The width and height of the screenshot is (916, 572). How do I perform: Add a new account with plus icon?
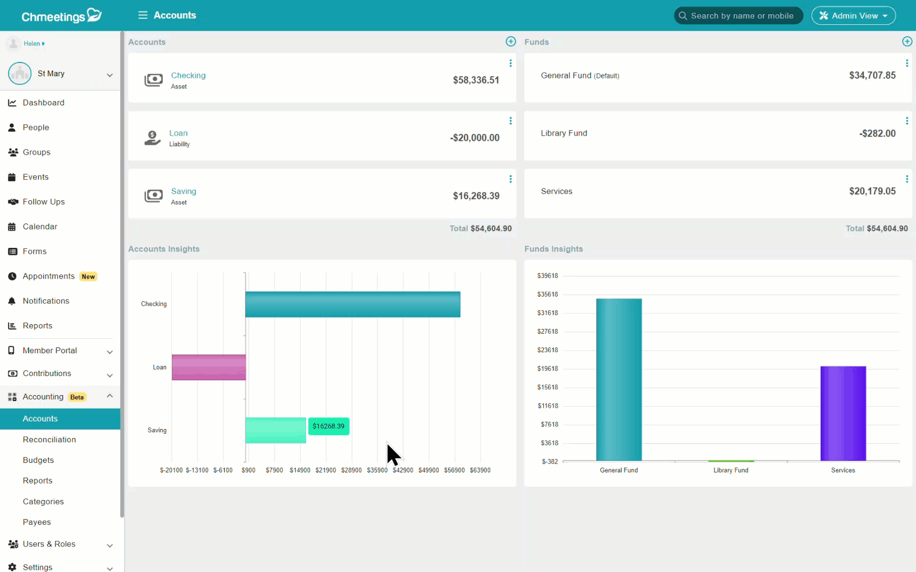(x=510, y=41)
